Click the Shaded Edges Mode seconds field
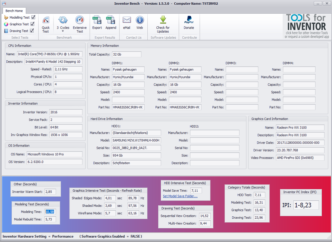Screen dimensions: 332x242 click(x=110, y=198)
